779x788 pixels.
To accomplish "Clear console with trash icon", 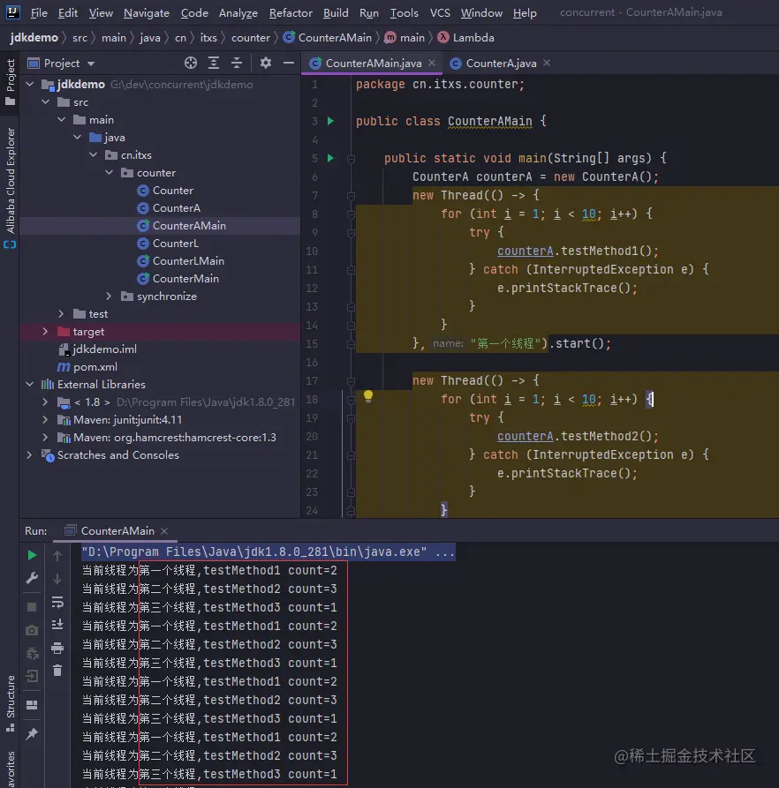I will pyautogui.click(x=57, y=671).
